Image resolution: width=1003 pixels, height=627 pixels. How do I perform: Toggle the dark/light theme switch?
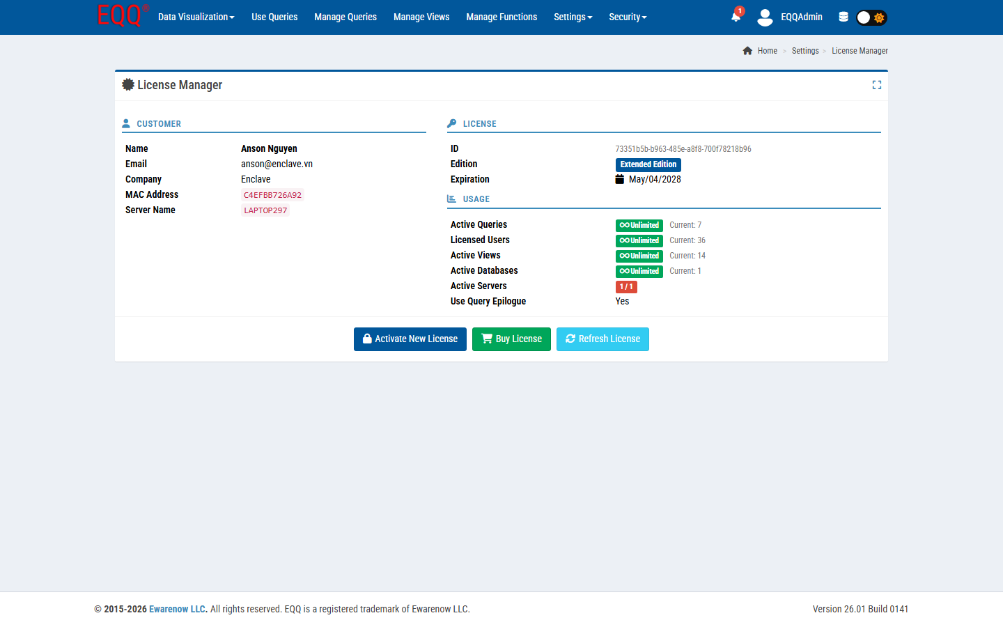click(x=871, y=17)
